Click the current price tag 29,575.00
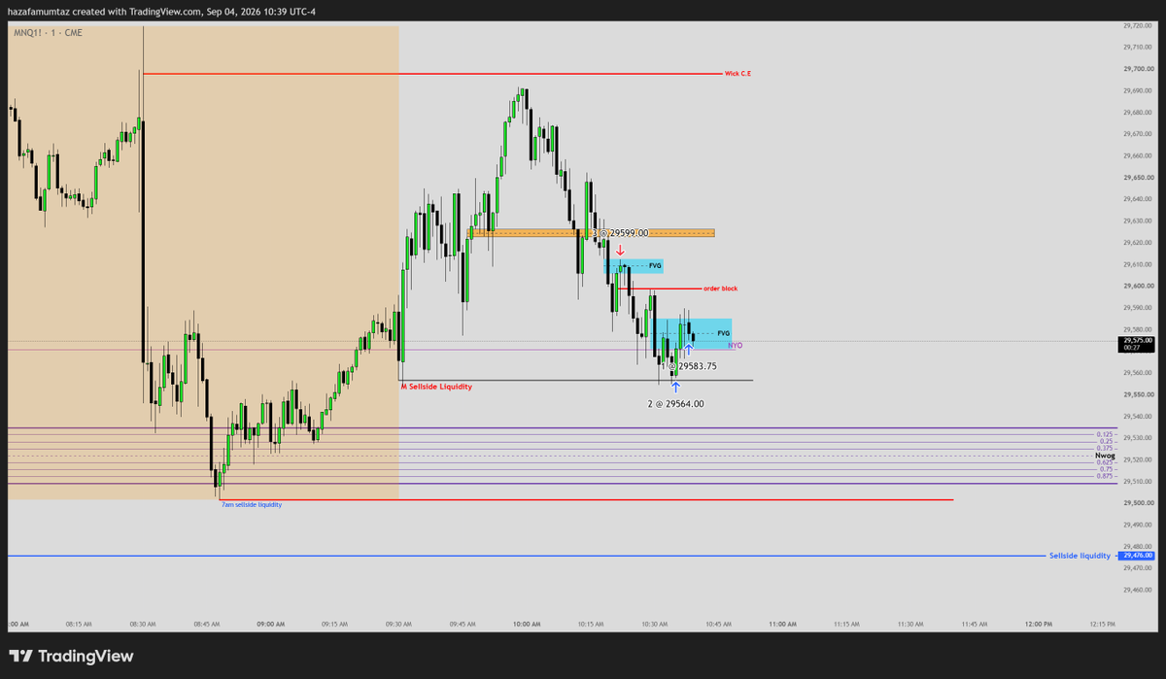1166x679 pixels. pyautogui.click(x=1137, y=343)
